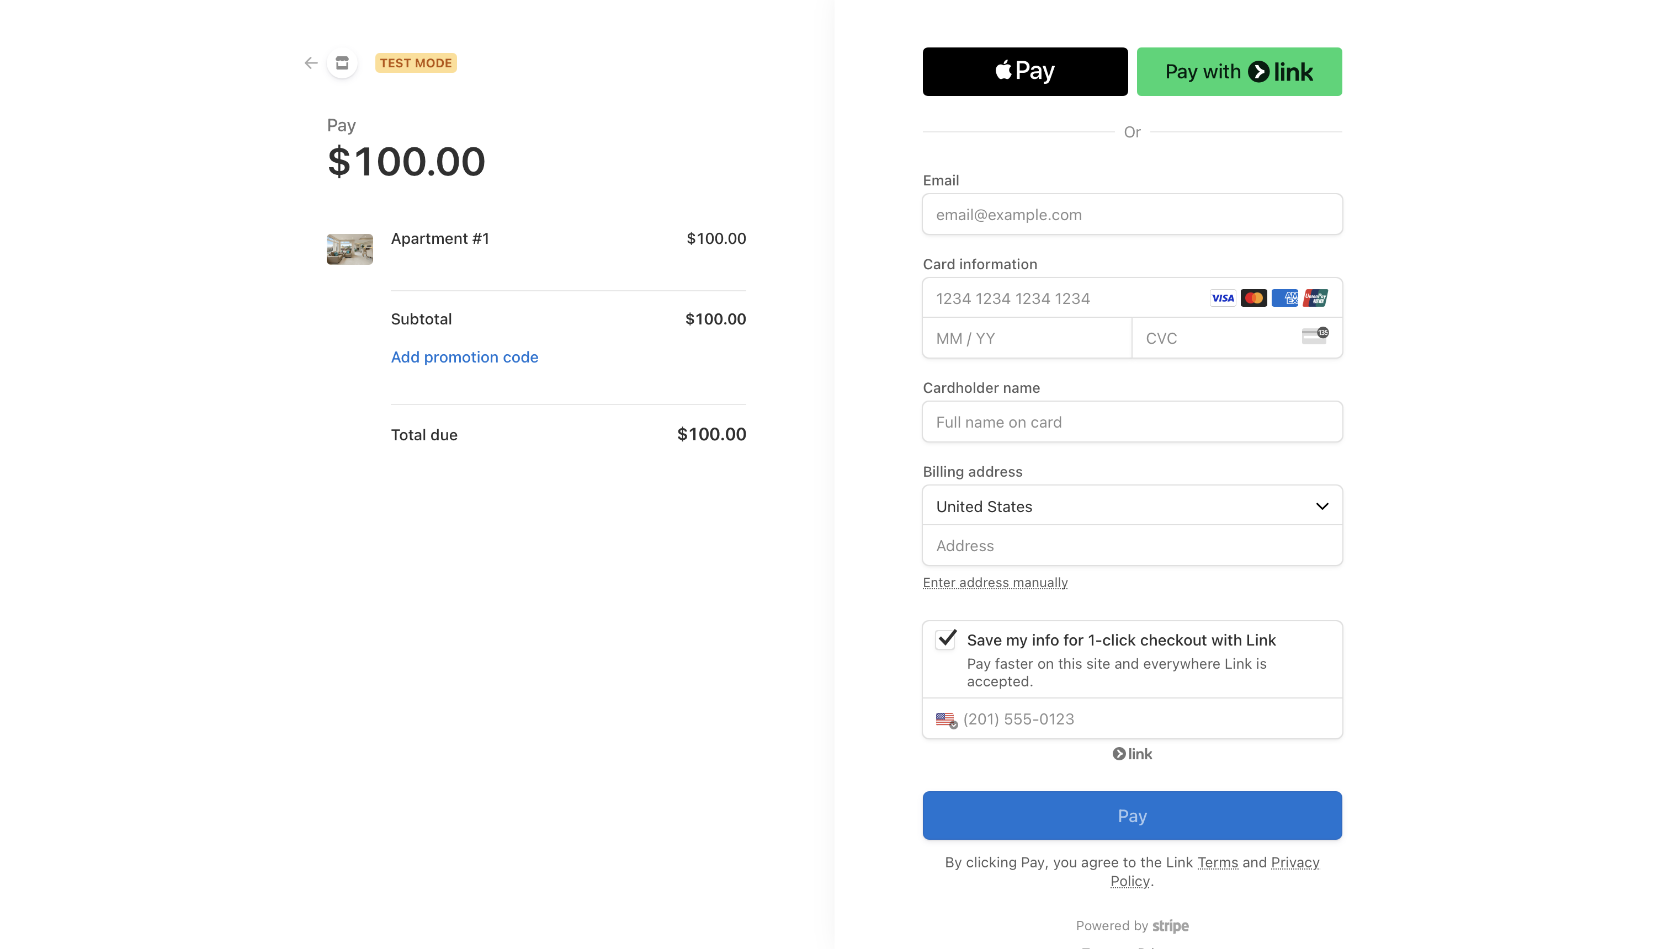Focus the Email input field
This screenshot has width=1668, height=949.
click(x=1132, y=215)
